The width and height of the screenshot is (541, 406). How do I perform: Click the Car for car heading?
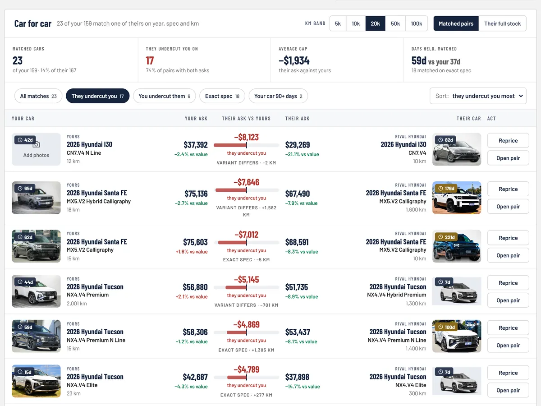coord(33,24)
